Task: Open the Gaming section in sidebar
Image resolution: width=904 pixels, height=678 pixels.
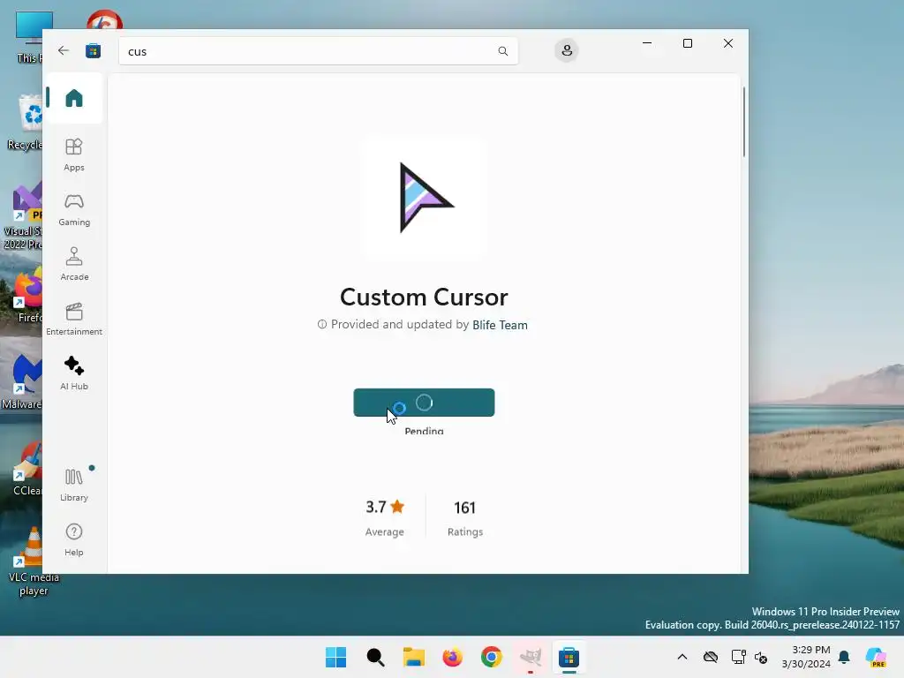Action: [74, 209]
